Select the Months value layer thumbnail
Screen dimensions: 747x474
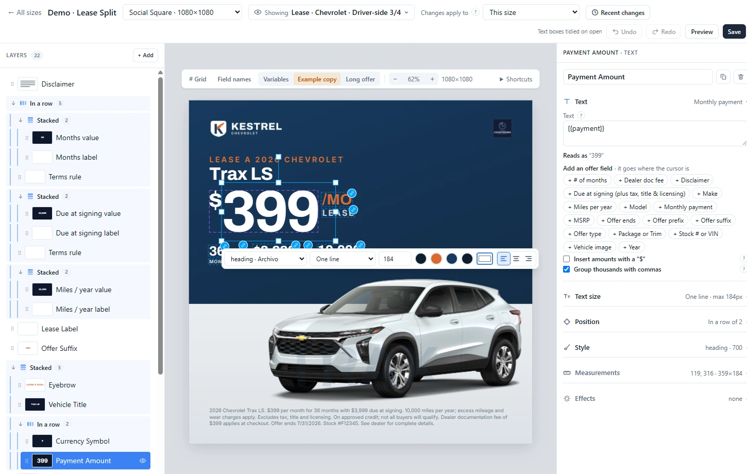[x=42, y=138]
